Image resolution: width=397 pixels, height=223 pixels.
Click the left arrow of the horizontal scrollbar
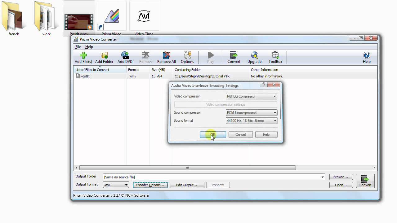tap(77, 168)
